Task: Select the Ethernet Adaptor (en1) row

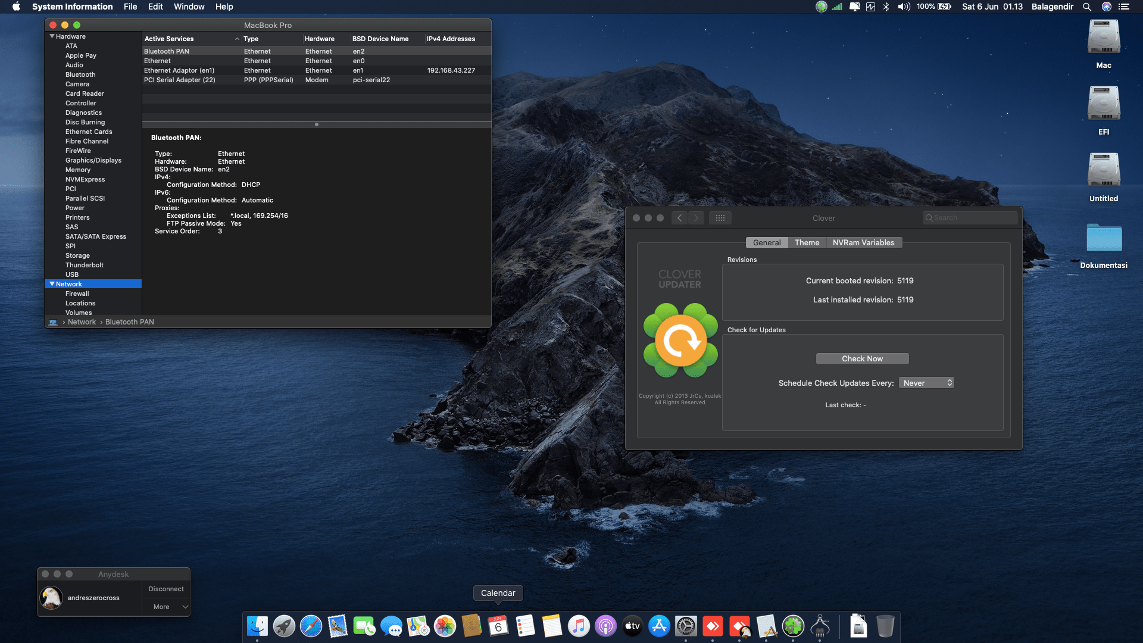Action: point(317,70)
